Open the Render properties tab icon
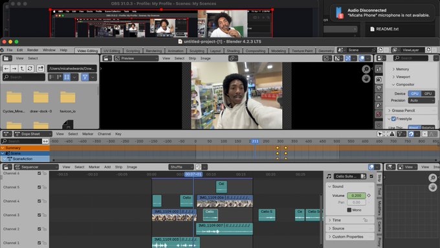The height and width of the screenshot is (248, 440). point(379,80)
